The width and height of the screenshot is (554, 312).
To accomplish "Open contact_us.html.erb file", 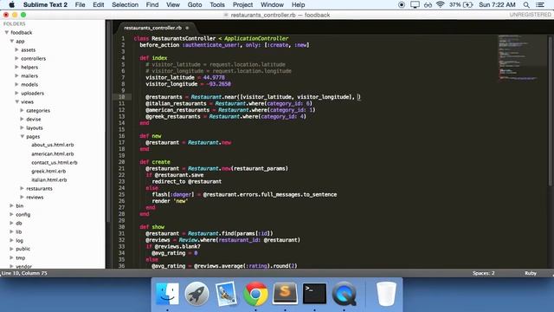I will [54, 162].
